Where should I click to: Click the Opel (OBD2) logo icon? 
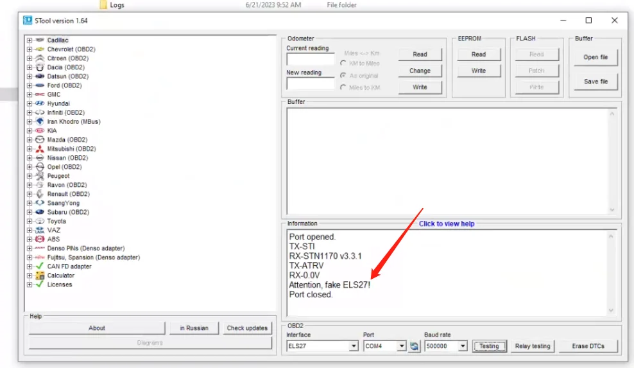(x=40, y=167)
